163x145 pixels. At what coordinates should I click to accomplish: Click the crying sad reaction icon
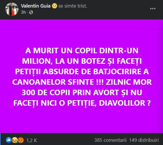[15, 140]
